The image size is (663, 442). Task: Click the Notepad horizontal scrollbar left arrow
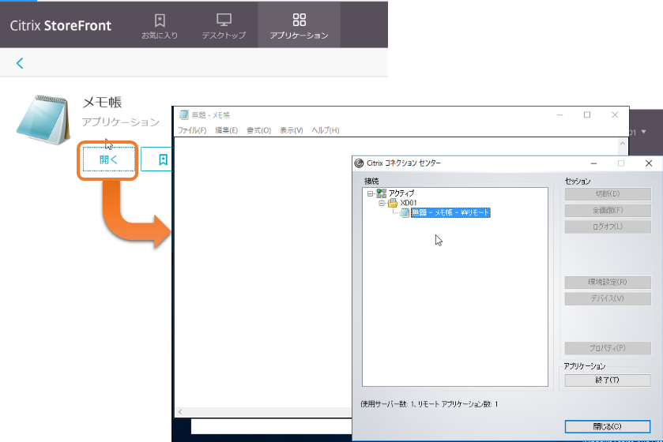pos(180,411)
